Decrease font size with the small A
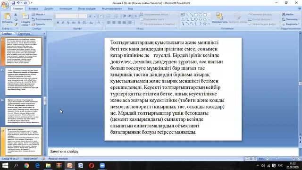Screen dimensions: 302x170 coord(95,17)
